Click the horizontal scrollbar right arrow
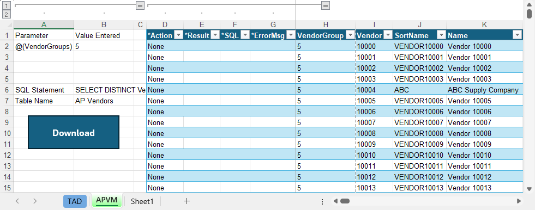 (519, 201)
